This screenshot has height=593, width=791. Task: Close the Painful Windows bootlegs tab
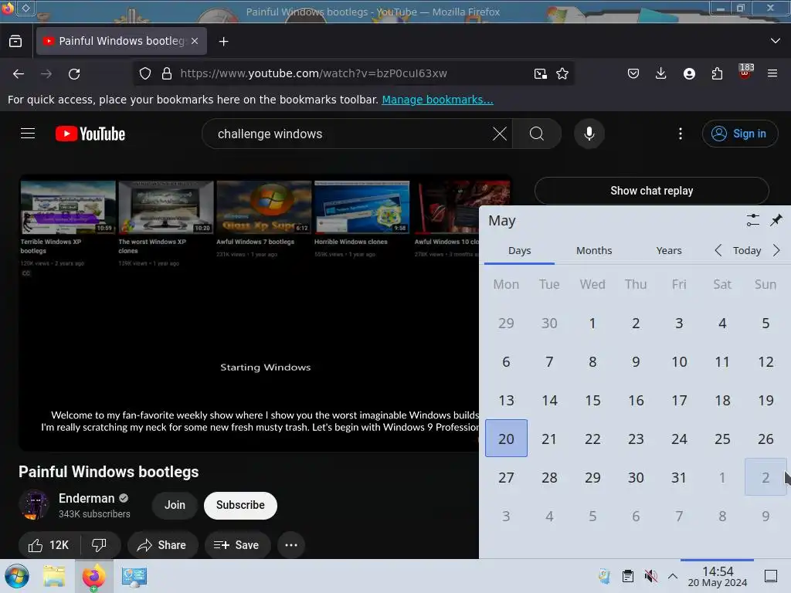[195, 41]
